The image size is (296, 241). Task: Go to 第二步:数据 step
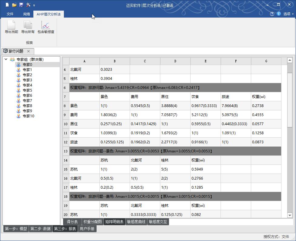click(40, 229)
